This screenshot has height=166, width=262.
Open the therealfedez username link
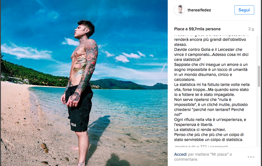199,10
